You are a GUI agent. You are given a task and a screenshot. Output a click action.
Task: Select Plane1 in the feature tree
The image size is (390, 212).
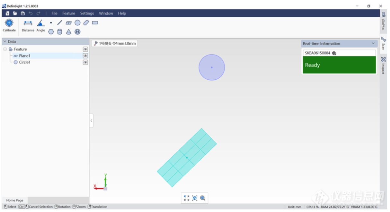click(24, 56)
